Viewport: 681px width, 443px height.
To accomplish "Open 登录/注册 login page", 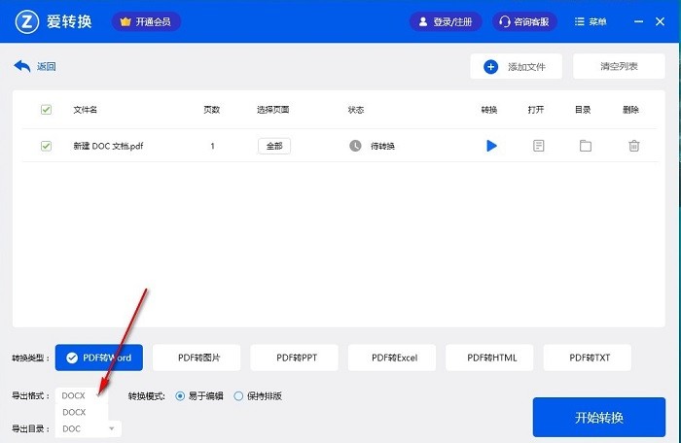I will 446,21.
